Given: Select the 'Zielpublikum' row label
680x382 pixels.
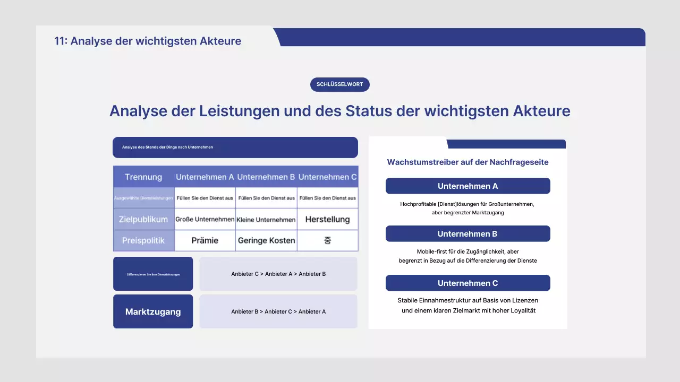Looking at the screenshot, I should (x=143, y=219).
